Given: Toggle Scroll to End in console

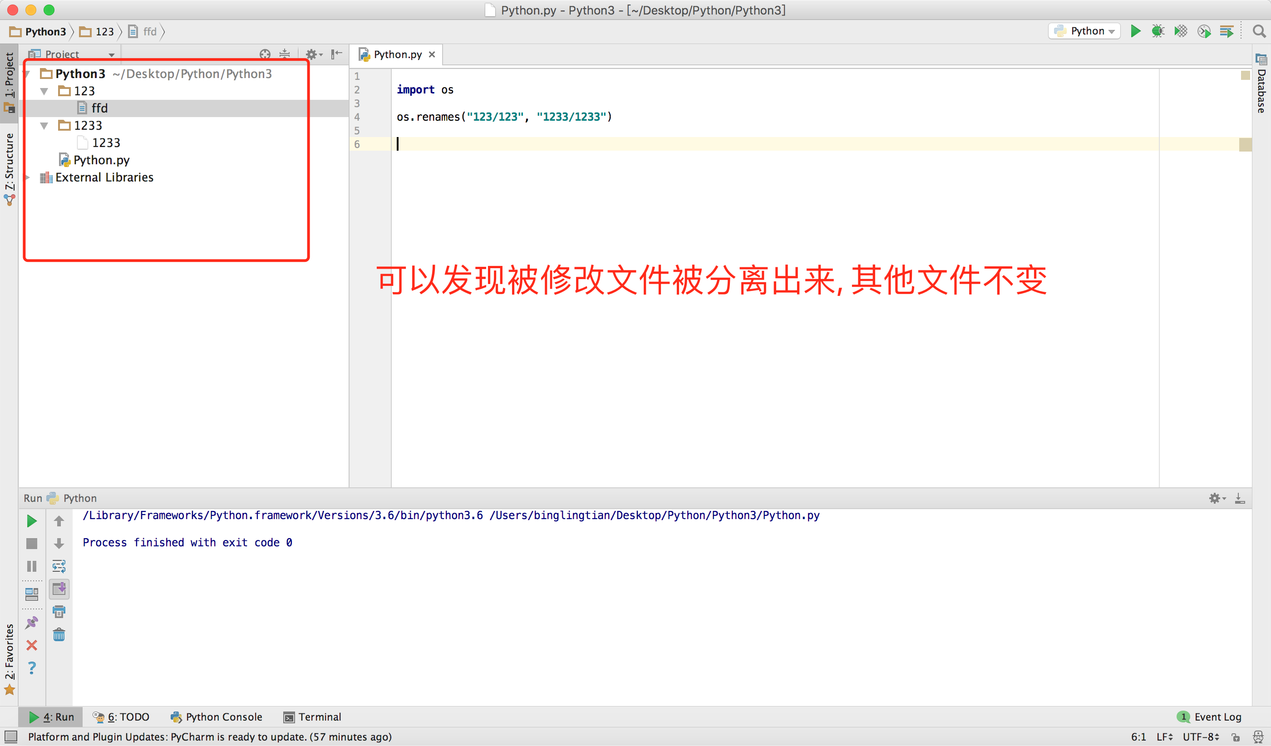Looking at the screenshot, I should [59, 589].
